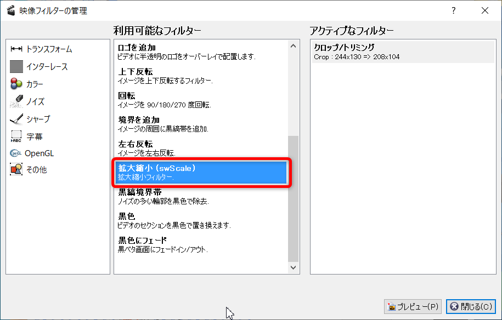Select the 字幕 subtitle category

pyautogui.click(x=34, y=136)
